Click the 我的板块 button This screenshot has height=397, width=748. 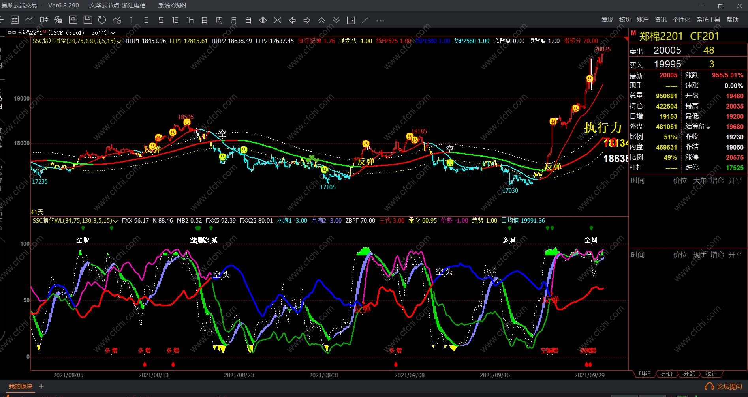[21, 386]
